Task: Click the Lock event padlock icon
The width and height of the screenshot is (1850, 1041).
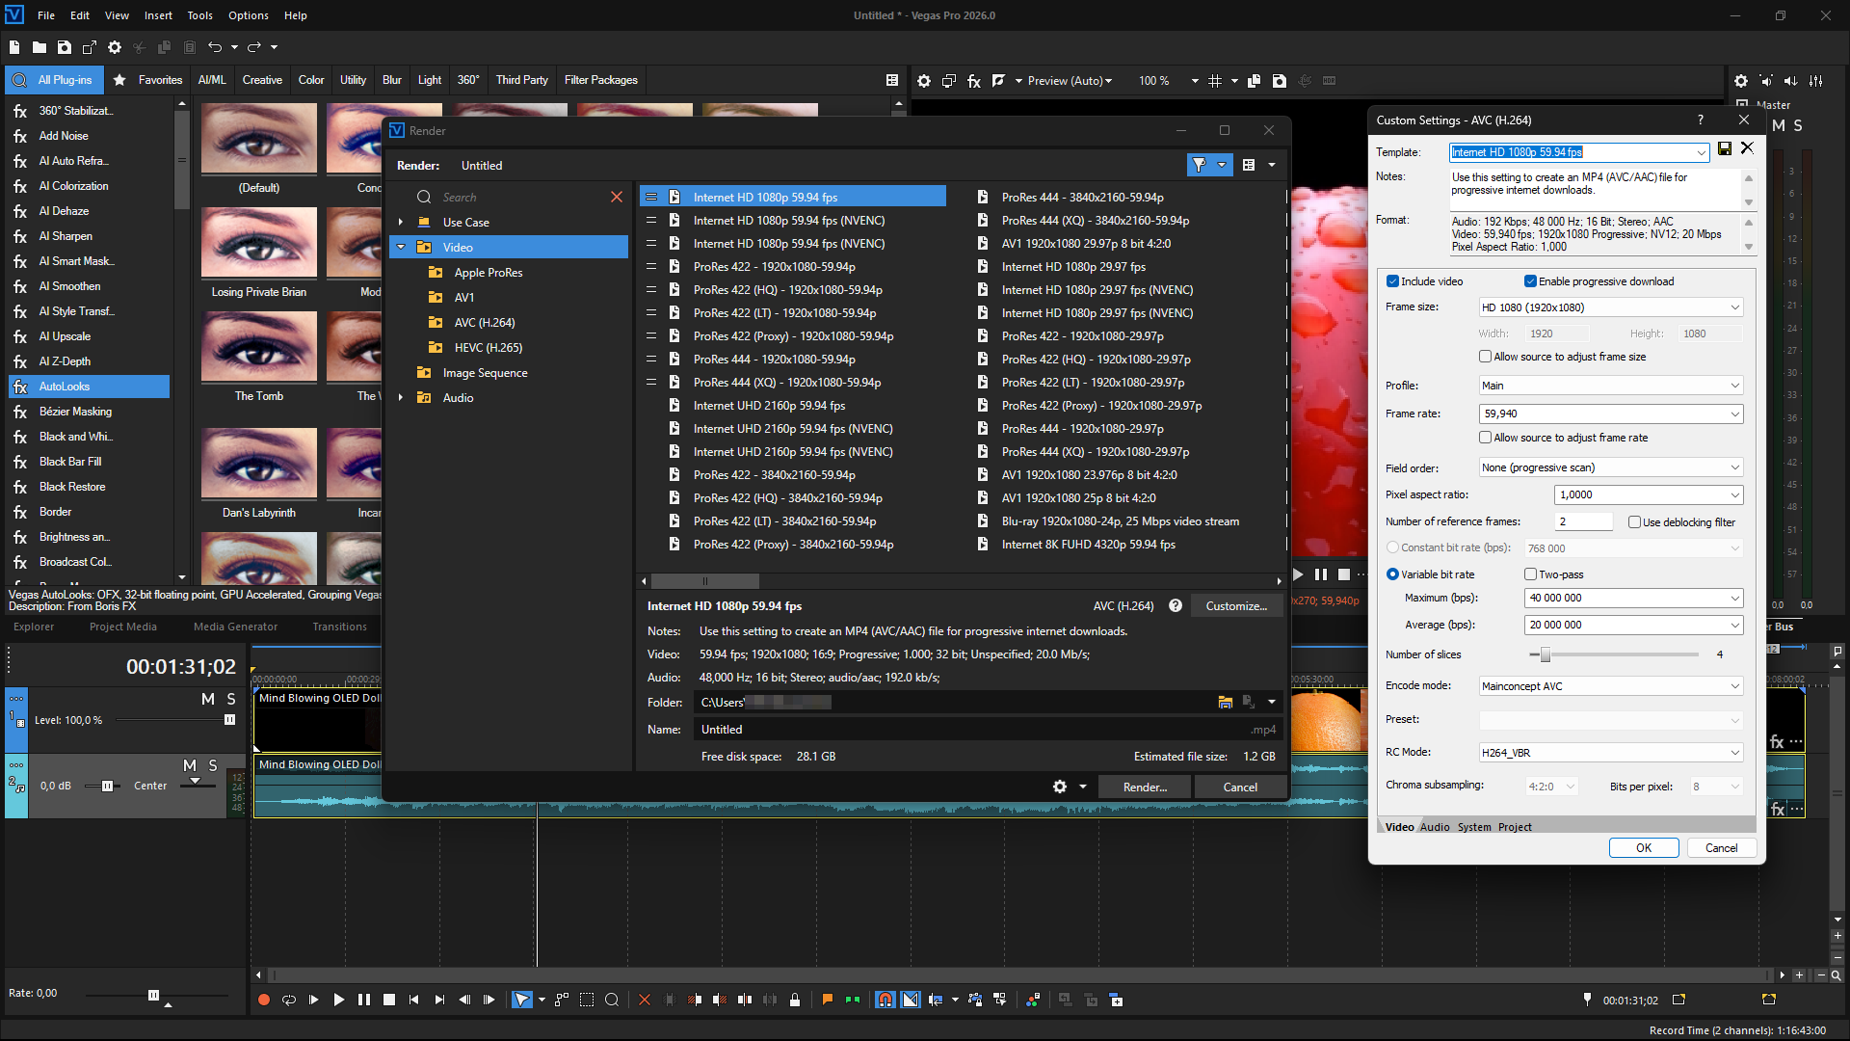Action: (x=795, y=1001)
